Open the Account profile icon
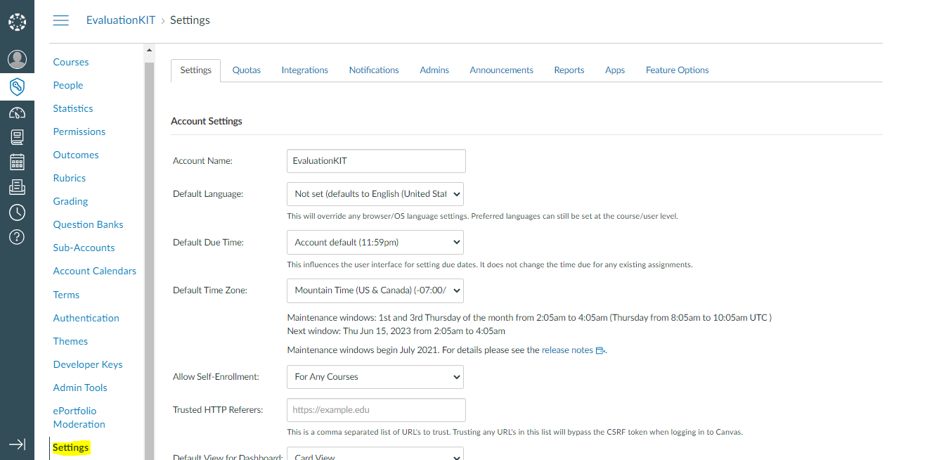The width and height of the screenshot is (946, 460). click(x=17, y=58)
